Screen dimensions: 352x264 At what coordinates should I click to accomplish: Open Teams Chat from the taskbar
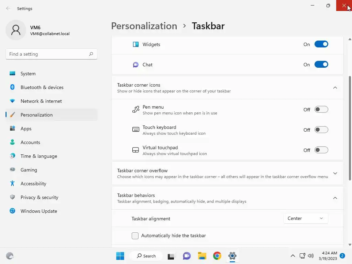click(187, 256)
